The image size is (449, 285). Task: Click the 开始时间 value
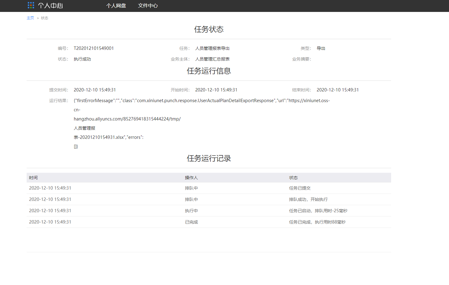pyautogui.click(x=216, y=90)
